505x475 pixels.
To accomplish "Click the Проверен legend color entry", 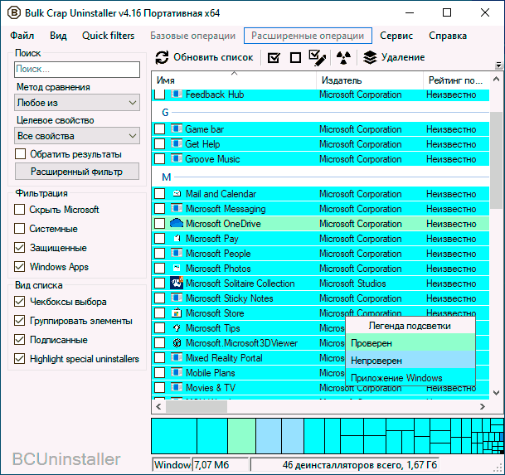I will pos(410,343).
